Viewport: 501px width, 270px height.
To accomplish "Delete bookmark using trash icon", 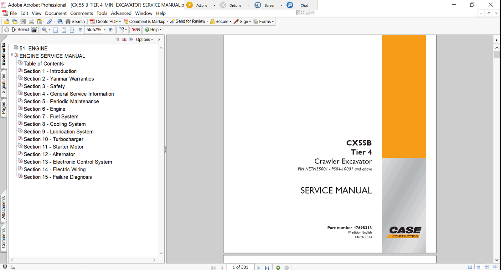I will pyautogui.click(x=117, y=39).
